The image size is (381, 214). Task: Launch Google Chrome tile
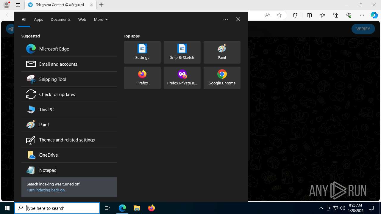pos(222,78)
